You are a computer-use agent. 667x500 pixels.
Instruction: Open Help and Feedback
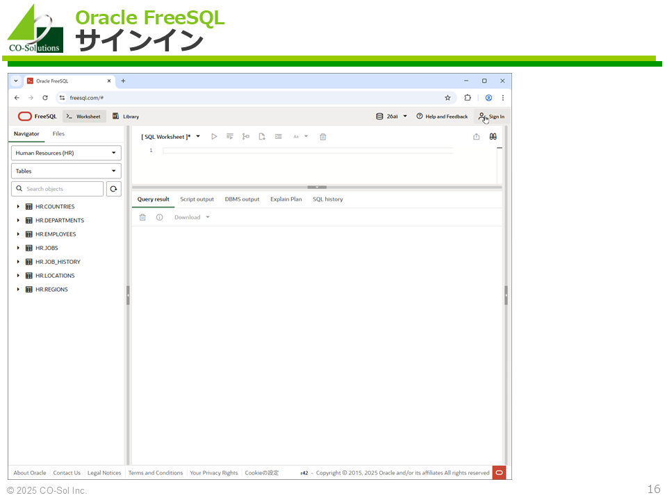(x=442, y=117)
